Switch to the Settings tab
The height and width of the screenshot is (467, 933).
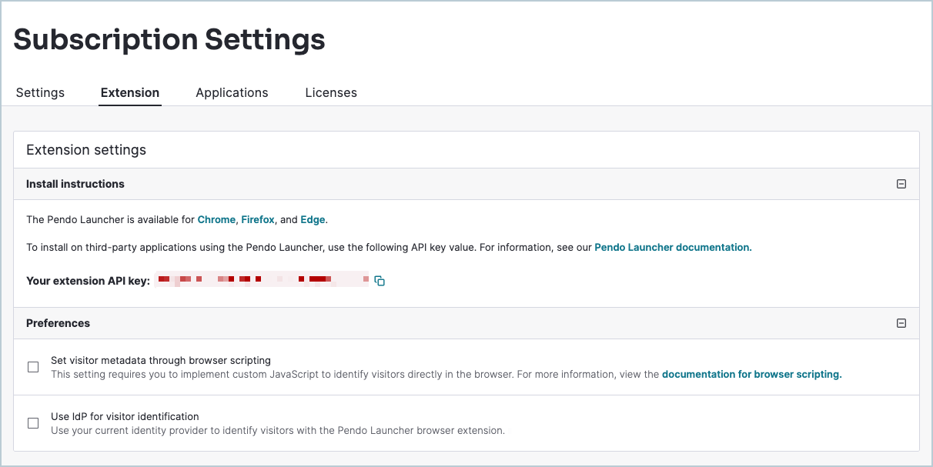[x=40, y=92]
